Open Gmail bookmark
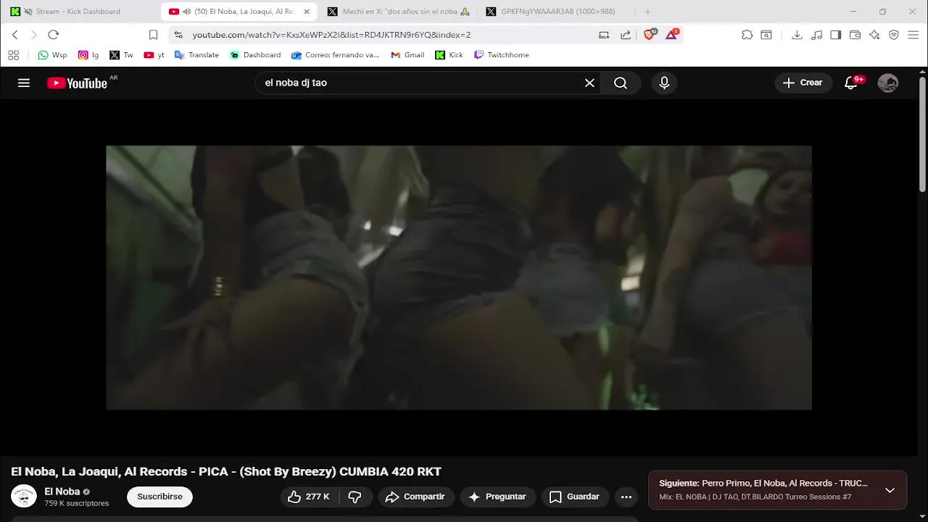 [x=407, y=55]
